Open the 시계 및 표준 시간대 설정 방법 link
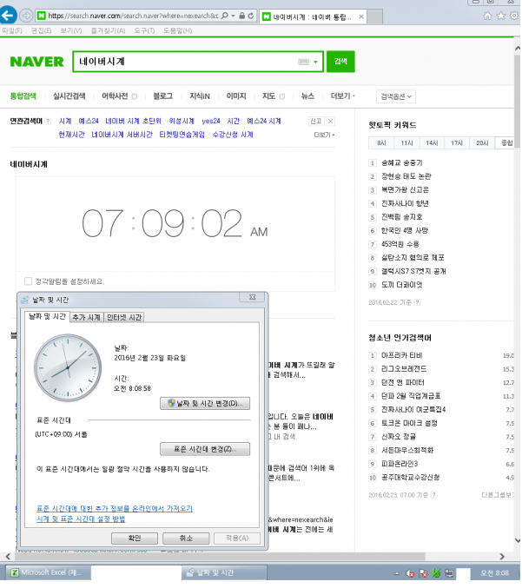 coord(81,519)
